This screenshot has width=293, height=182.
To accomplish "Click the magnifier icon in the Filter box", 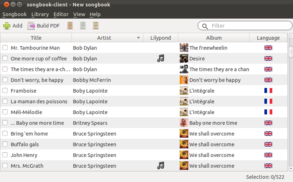I will 205,26.
